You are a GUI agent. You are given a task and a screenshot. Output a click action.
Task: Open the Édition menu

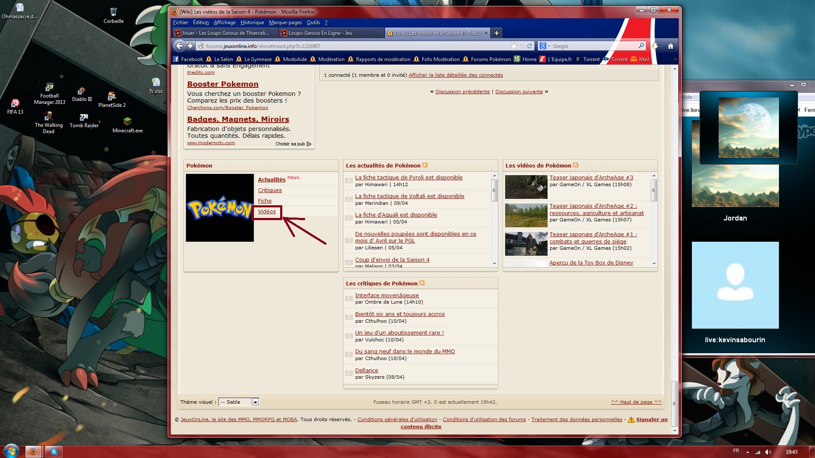point(201,22)
